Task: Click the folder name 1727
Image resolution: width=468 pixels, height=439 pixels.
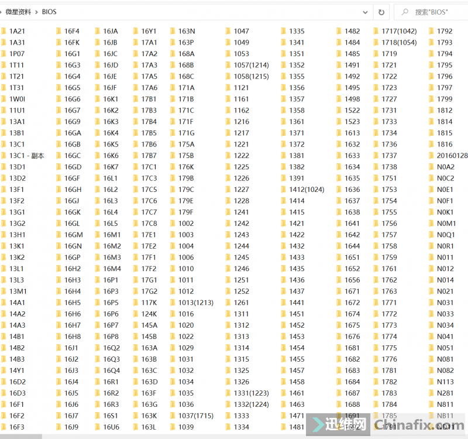Action: [x=390, y=99]
